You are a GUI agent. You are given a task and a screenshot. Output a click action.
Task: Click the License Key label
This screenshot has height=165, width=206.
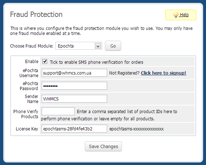pos(27,129)
